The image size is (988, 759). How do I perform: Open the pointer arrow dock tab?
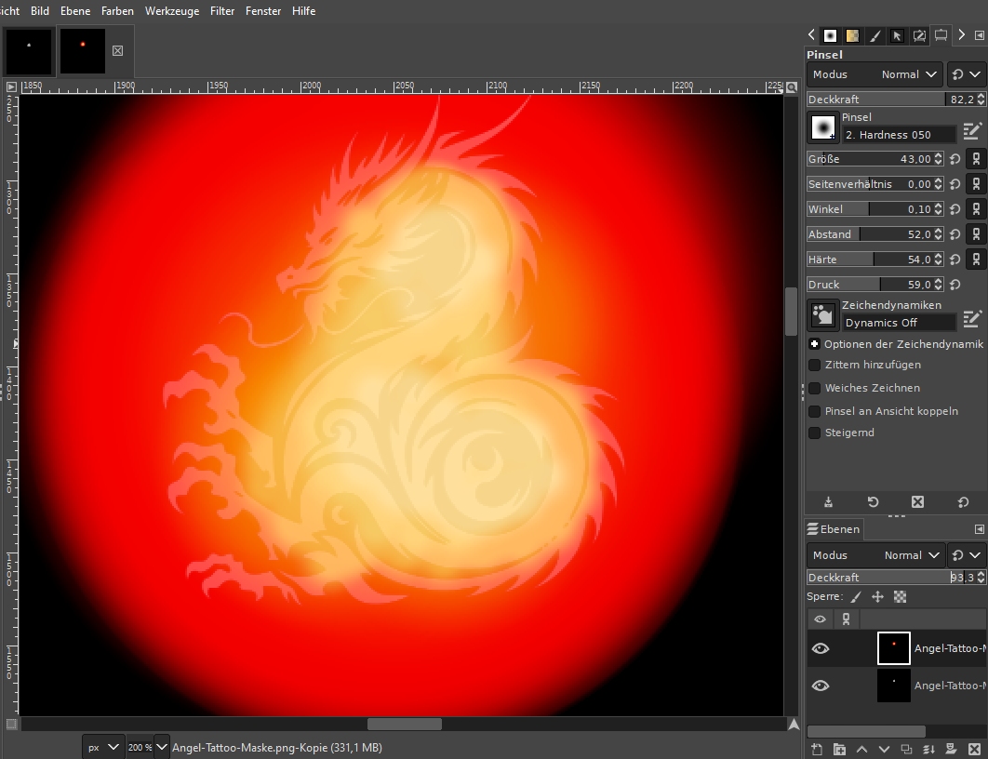897,36
